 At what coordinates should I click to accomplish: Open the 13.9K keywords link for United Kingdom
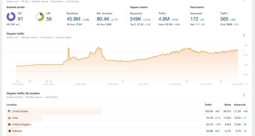click(x=237, y=124)
